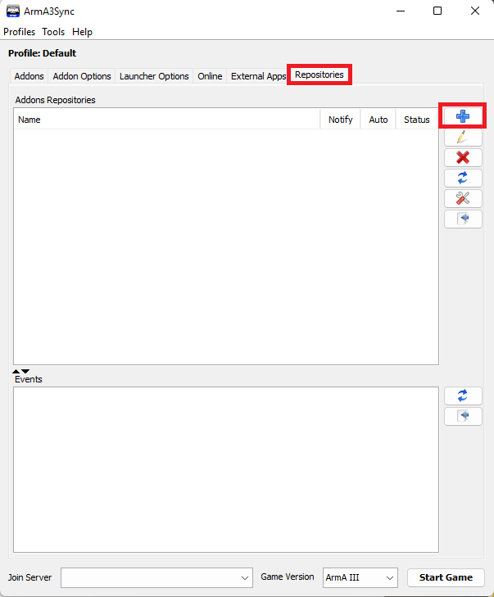The image size is (494, 597).
Task: Expand panel with the down split arrow
Action: pos(25,371)
